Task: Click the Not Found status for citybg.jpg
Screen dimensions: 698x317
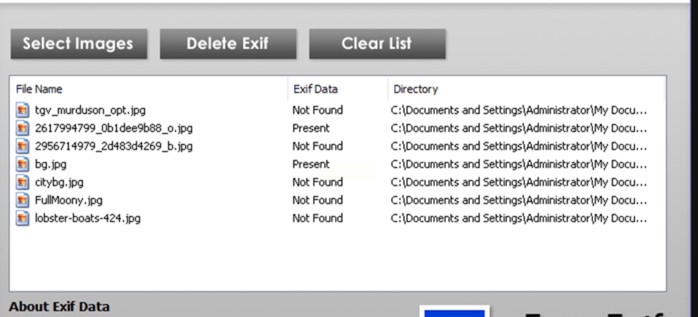Action: coord(317,182)
